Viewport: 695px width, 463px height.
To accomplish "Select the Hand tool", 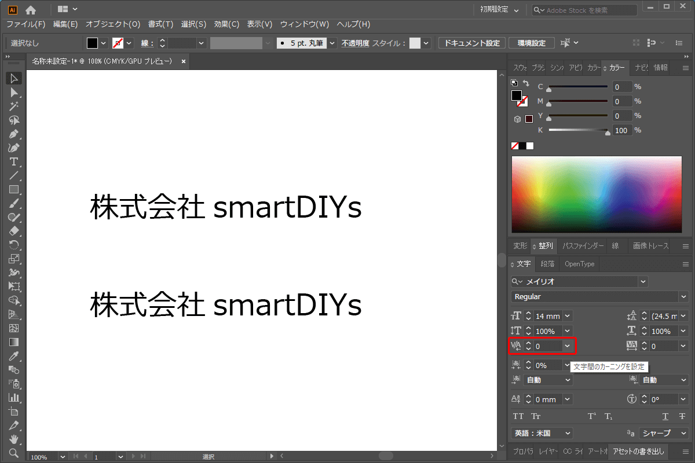I will pos(14,439).
